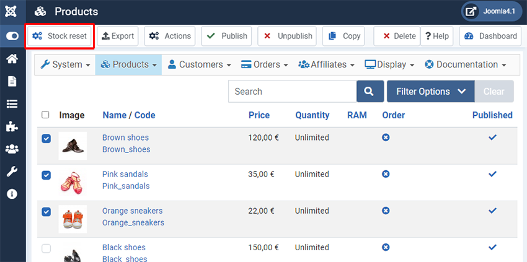
Task: Open the Help info sidebar icon
Action: point(12,194)
